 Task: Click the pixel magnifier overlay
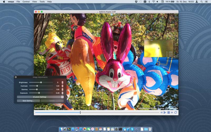pos(159,48)
